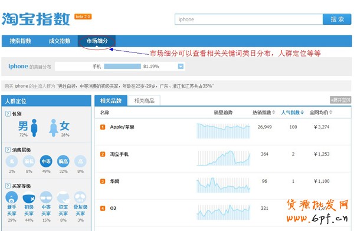Click the 手机 81.19% progress bar
The width and height of the screenshot is (354, 231).
tap(122, 67)
